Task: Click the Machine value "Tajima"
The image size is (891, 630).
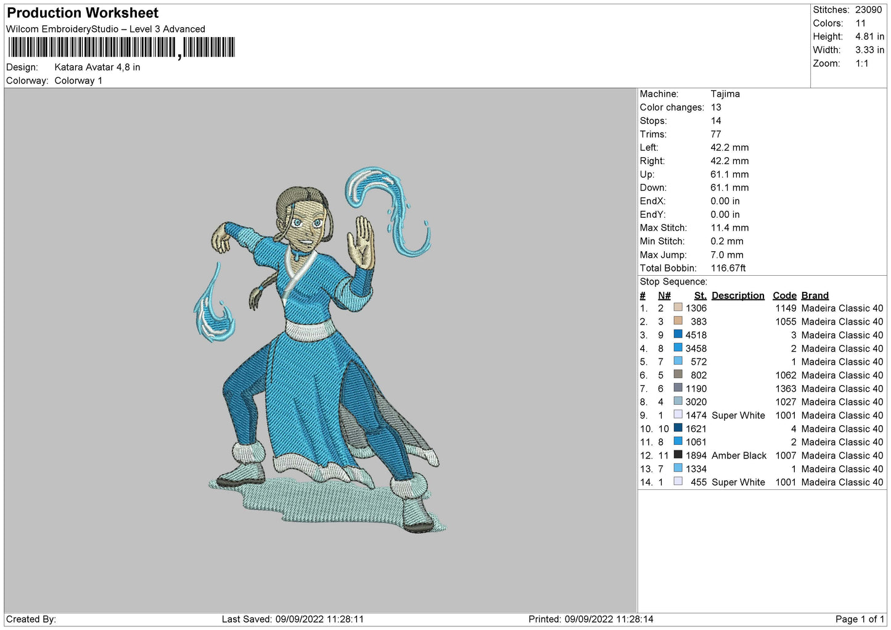Action: coord(725,94)
